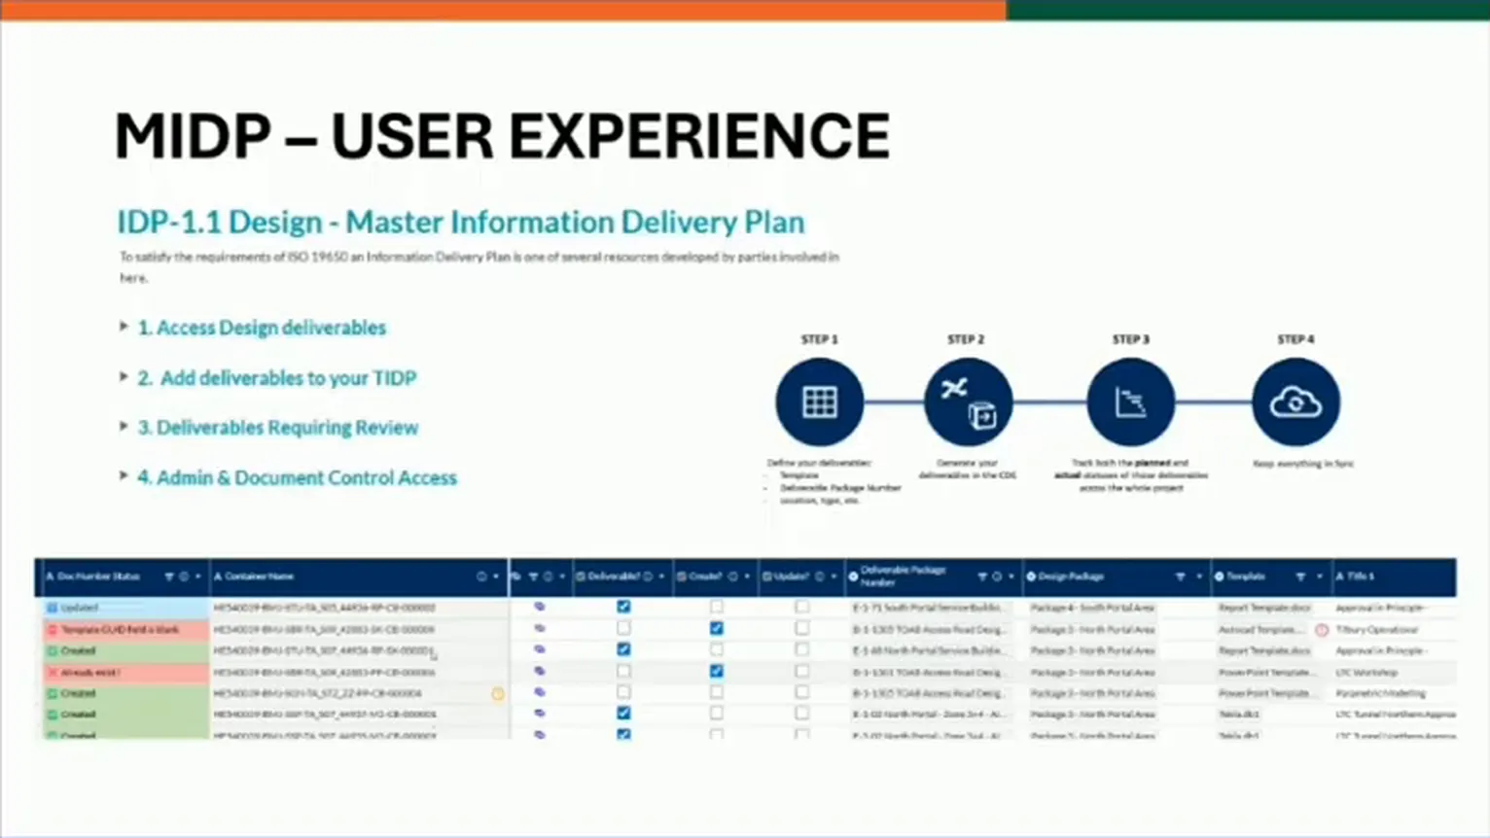Open Template column dropdown arrow
1490x838 pixels.
coord(1320,576)
